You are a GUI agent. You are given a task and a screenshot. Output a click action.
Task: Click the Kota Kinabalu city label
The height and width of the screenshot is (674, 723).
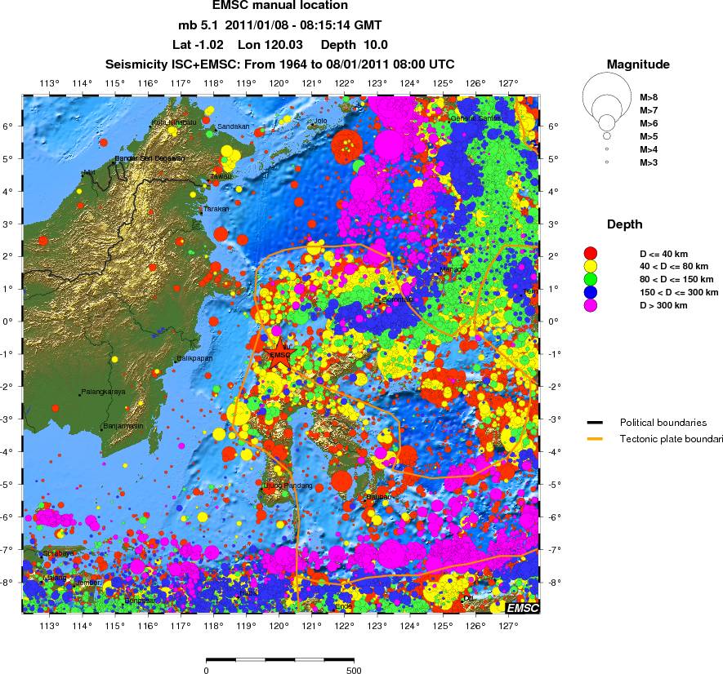[x=174, y=122]
